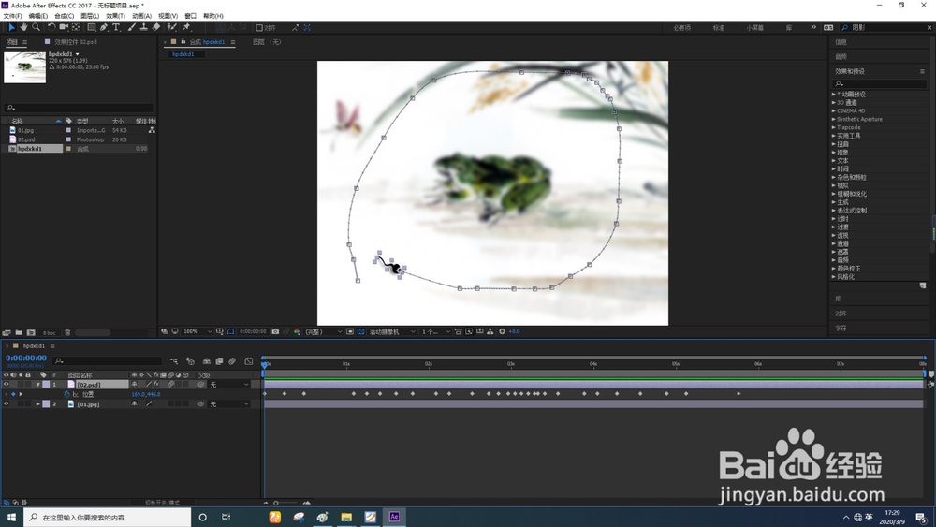This screenshot has width=936, height=527.
Task: Click the delete trash icon in Project panel
Action: click(x=67, y=332)
